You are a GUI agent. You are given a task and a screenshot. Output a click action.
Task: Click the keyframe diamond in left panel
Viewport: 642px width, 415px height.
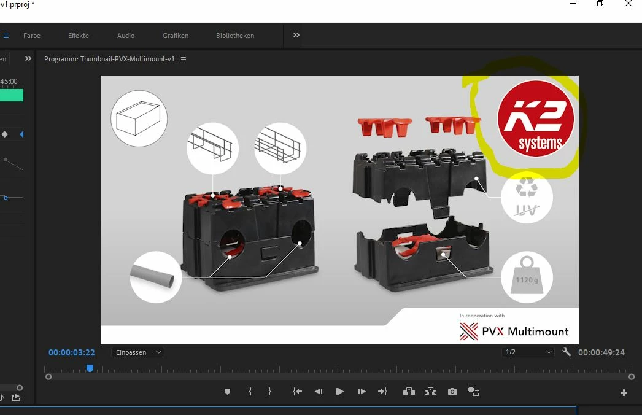[4, 134]
